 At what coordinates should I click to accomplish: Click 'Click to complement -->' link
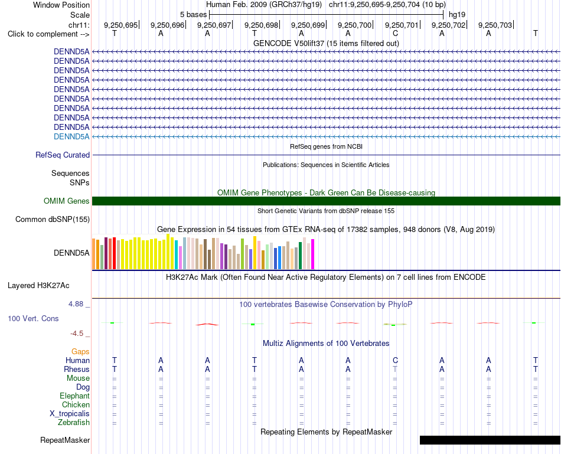tap(48, 34)
